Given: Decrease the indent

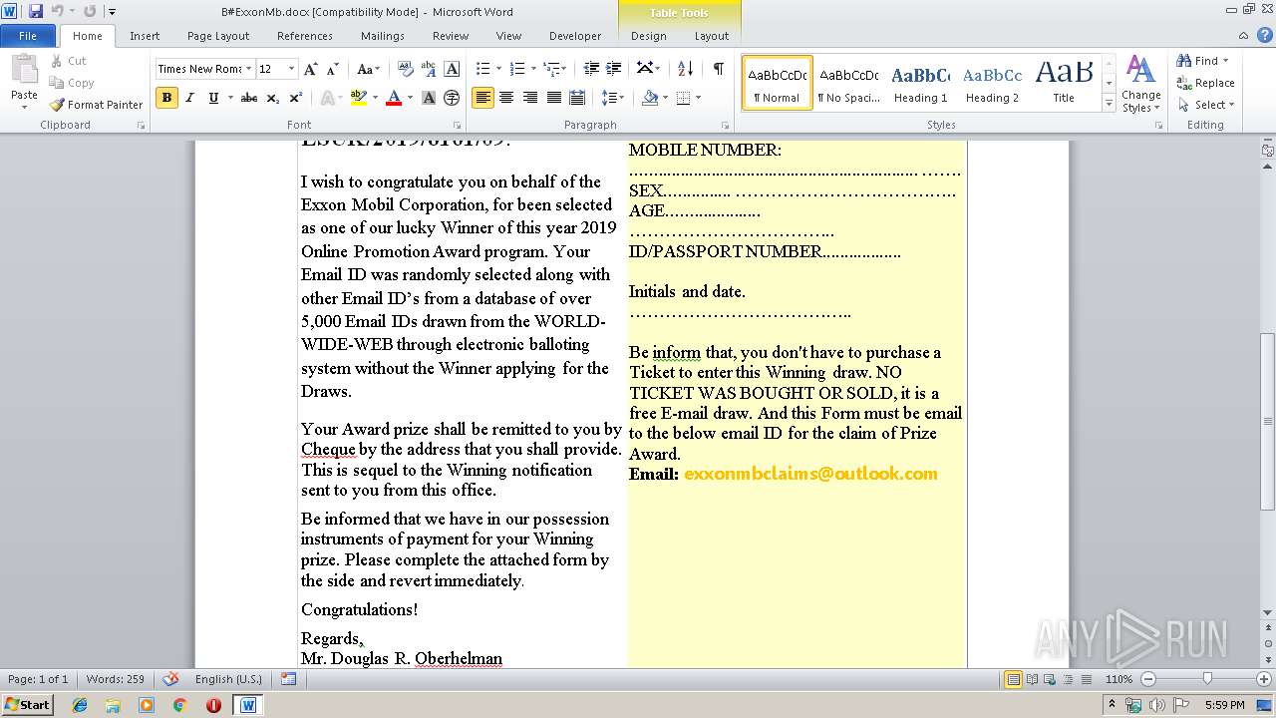Looking at the screenshot, I should tap(591, 69).
